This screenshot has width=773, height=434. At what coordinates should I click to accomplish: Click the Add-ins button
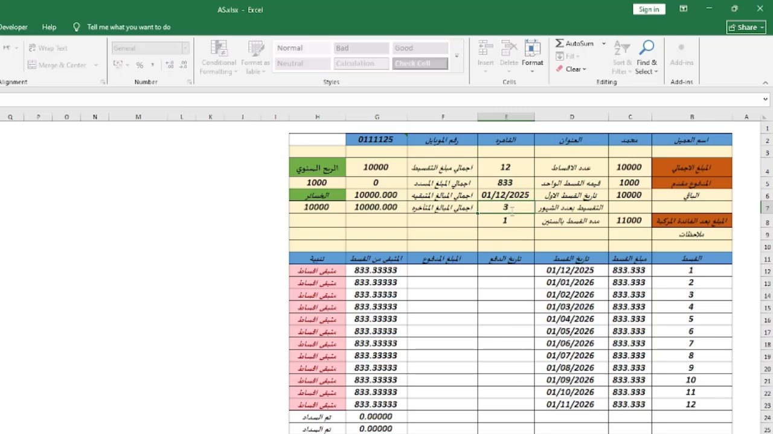(682, 54)
